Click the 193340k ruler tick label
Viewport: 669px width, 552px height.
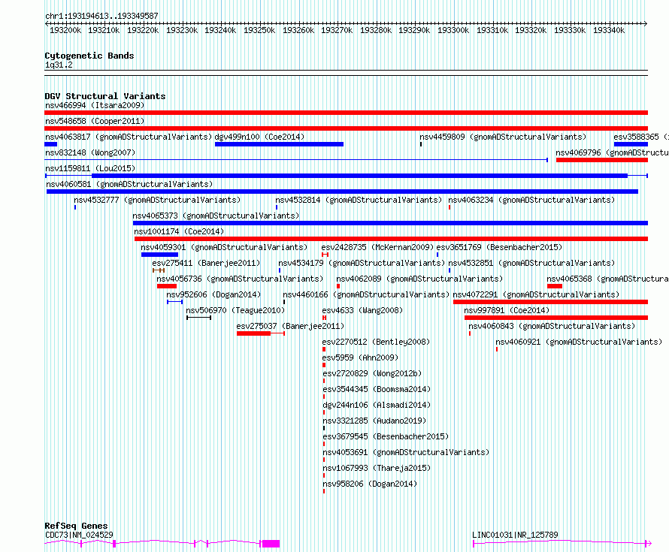click(x=609, y=30)
